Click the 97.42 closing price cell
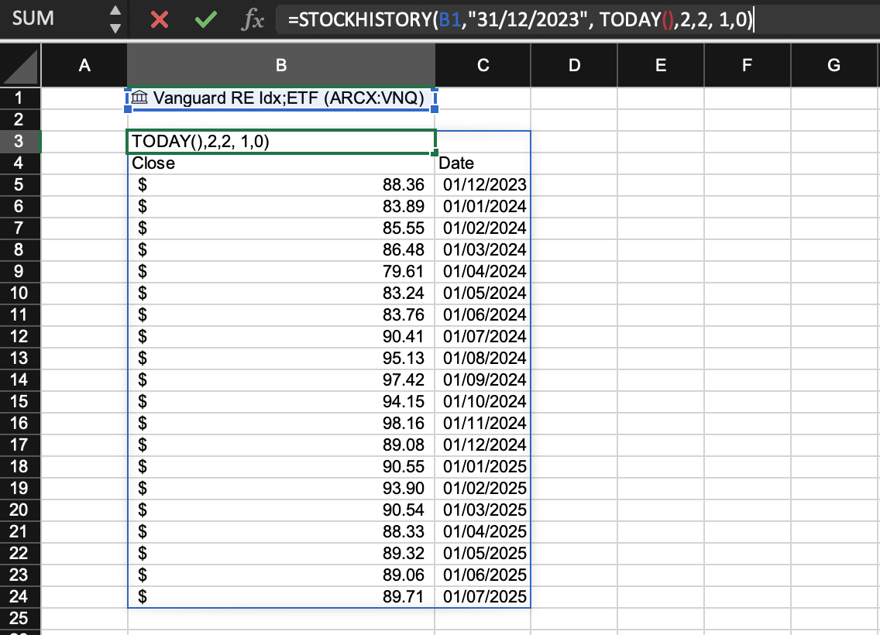This screenshot has width=880, height=635. point(280,380)
